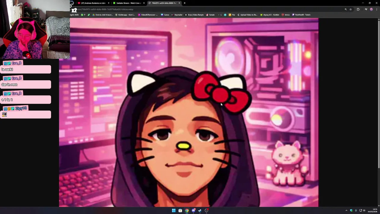Click the webcam overlay feed
Viewport: 380px width, 214px height.
(x=35, y=29)
